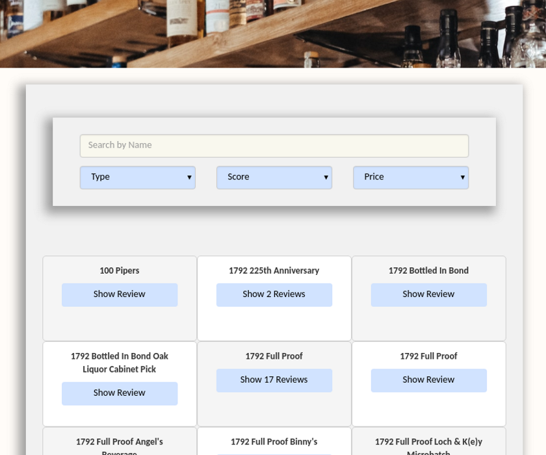The image size is (546, 455).
Task: Click 1792 Full Proof title above Show 17 Reviews
Action: [274, 357]
